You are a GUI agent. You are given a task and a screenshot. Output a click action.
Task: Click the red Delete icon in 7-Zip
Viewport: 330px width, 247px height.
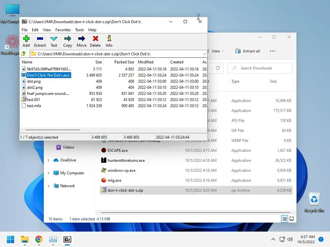coord(95,39)
